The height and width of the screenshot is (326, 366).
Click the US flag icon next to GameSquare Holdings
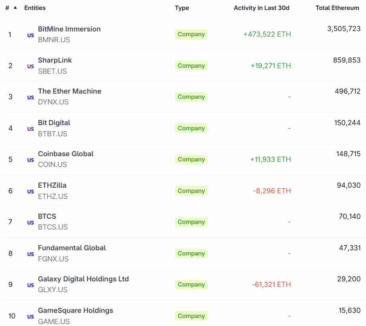coord(31,317)
